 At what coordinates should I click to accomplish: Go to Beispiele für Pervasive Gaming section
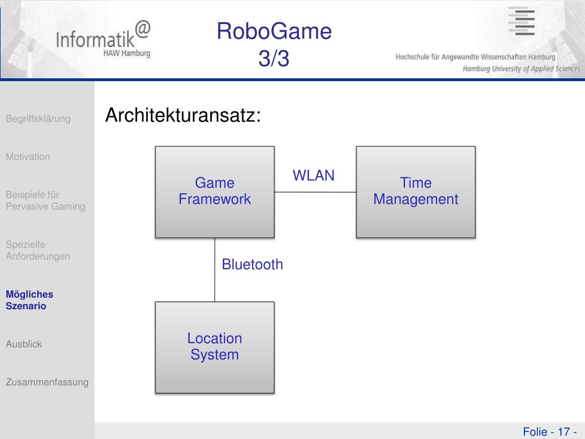pos(46,201)
